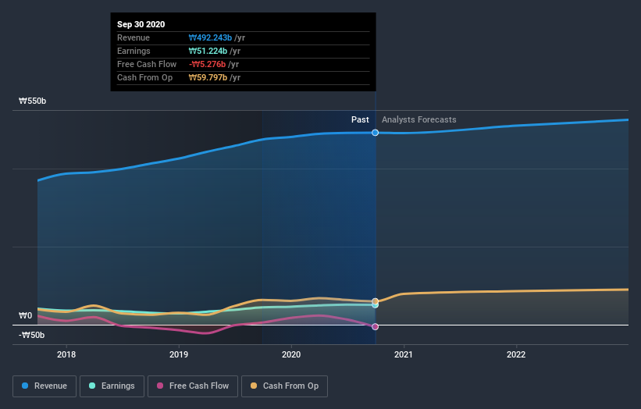
Task: Click the ₩550b y-axis label
Action: tap(32, 101)
